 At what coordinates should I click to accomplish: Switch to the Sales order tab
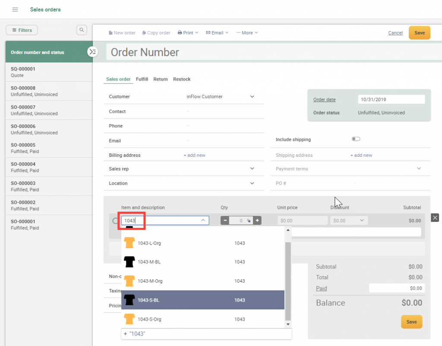[118, 79]
